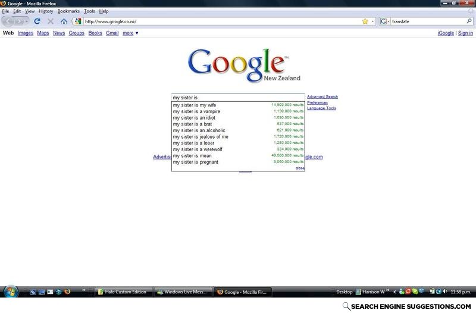Select suggestion 'my sister is an alcoholic'
Image resolution: width=476 pixels, height=313 pixels.
(238, 130)
